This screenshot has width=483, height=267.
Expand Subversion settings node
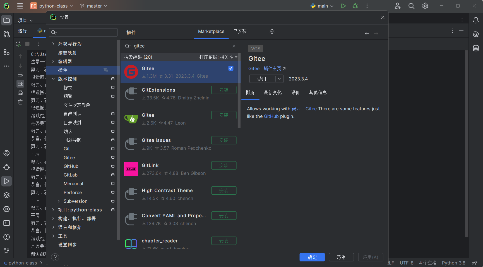[x=59, y=201]
